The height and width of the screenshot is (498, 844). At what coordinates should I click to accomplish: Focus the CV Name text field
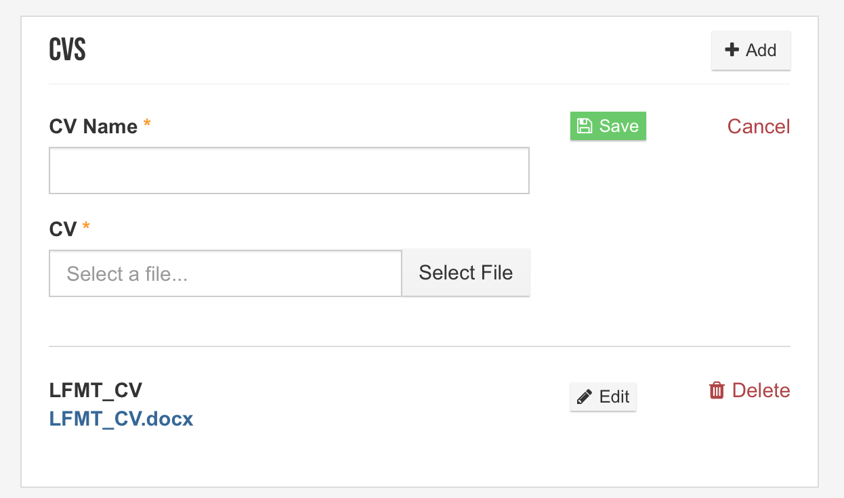(x=289, y=171)
